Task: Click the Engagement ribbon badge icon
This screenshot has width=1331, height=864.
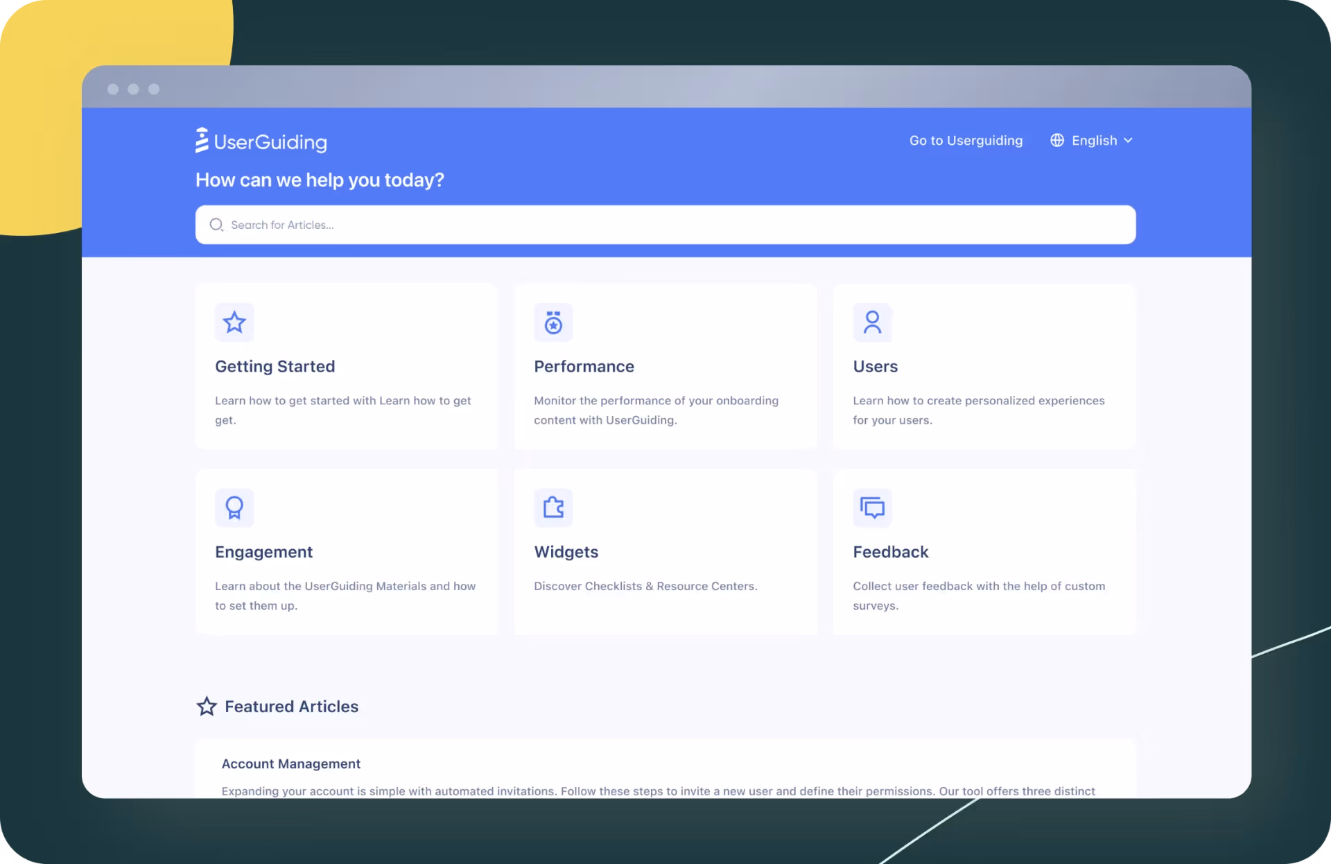Action: pos(234,508)
